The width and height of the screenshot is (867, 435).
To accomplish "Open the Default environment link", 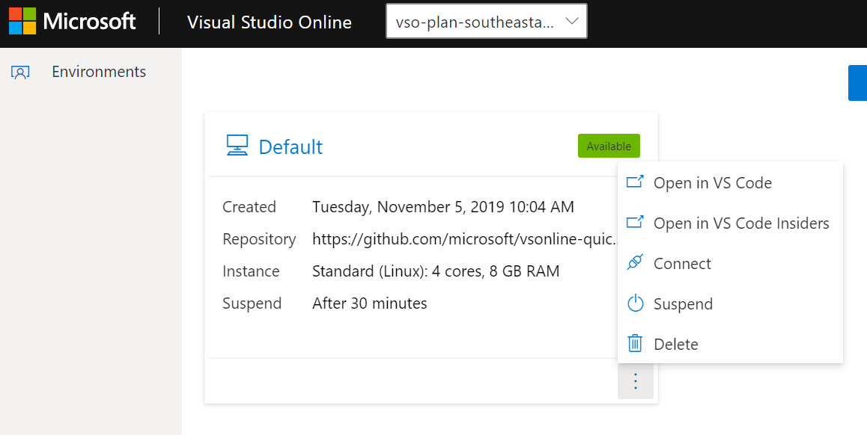I will coord(290,146).
